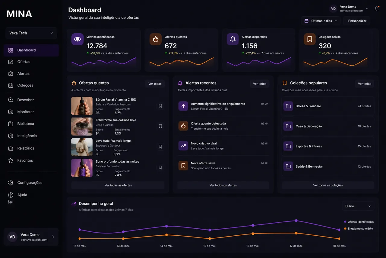Open Favoritos in the sidebar
The width and height of the screenshot is (386, 258).
click(31, 160)
